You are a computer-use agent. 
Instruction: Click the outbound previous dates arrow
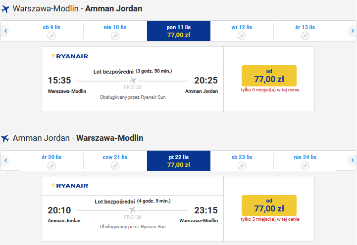click(5, 31)
